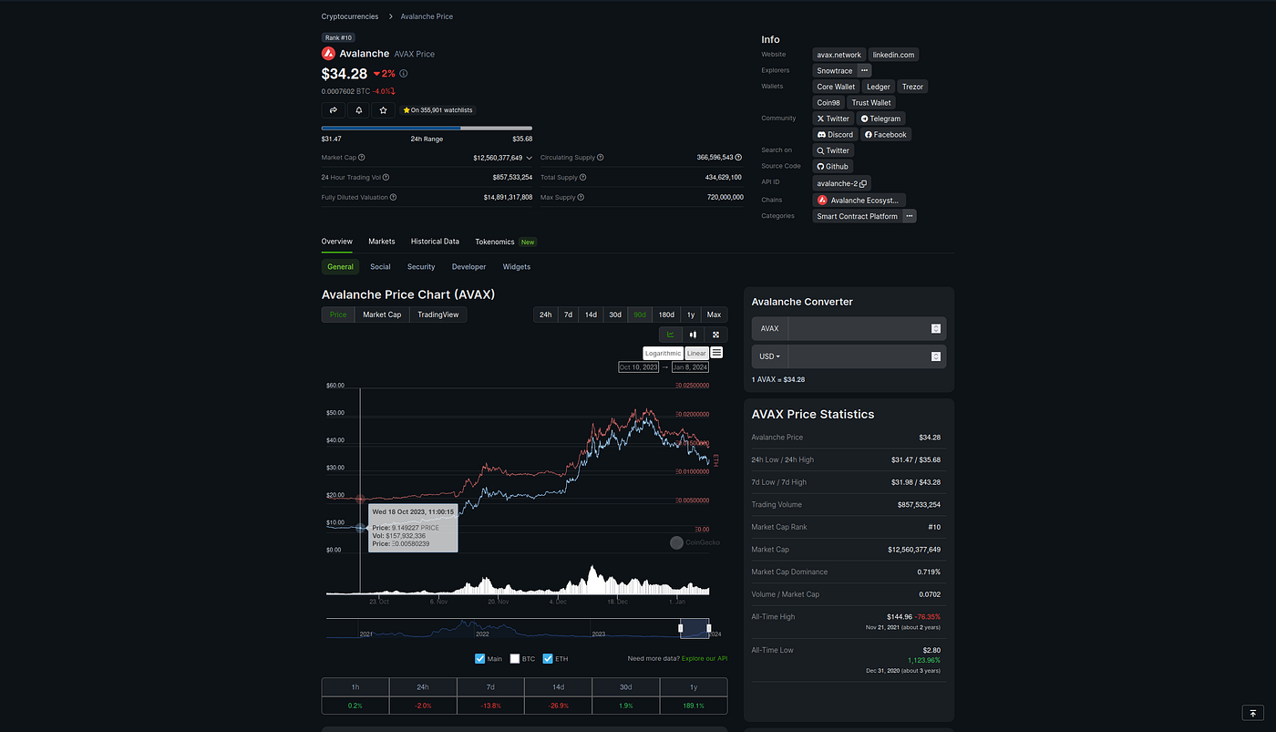Open the Fully Diluted Valuation help icon
The image size is (1276, 732).
point(393,198)
